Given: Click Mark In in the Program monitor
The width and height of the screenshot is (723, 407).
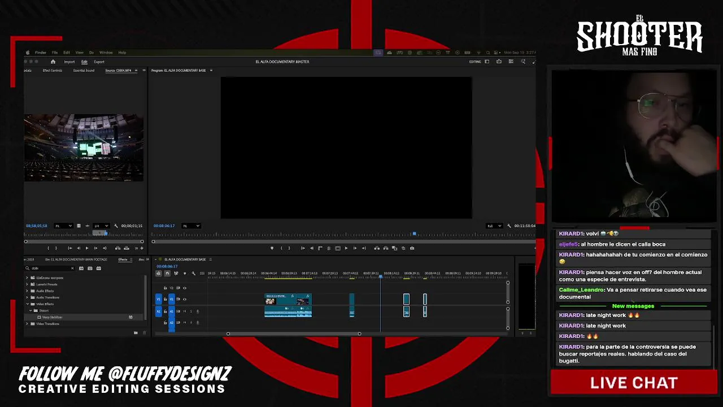Looking at the screenshot, I should coord(281,248).
